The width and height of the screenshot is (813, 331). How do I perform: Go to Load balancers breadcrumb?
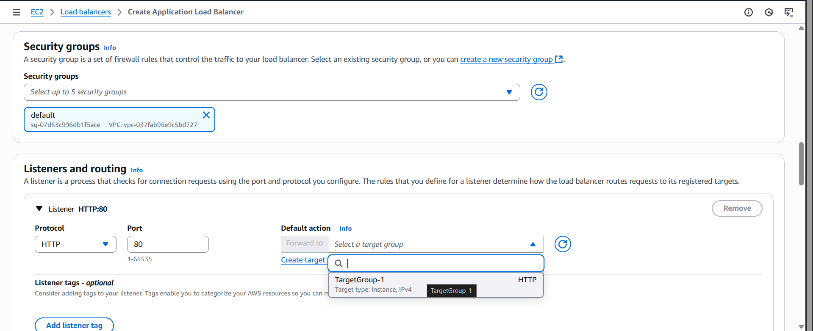coord(86,12)
